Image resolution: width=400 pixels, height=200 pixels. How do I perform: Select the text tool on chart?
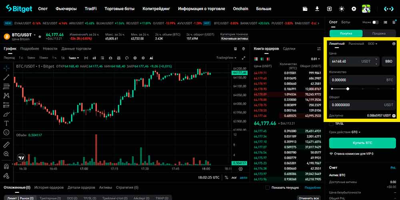tap(6, 123)
